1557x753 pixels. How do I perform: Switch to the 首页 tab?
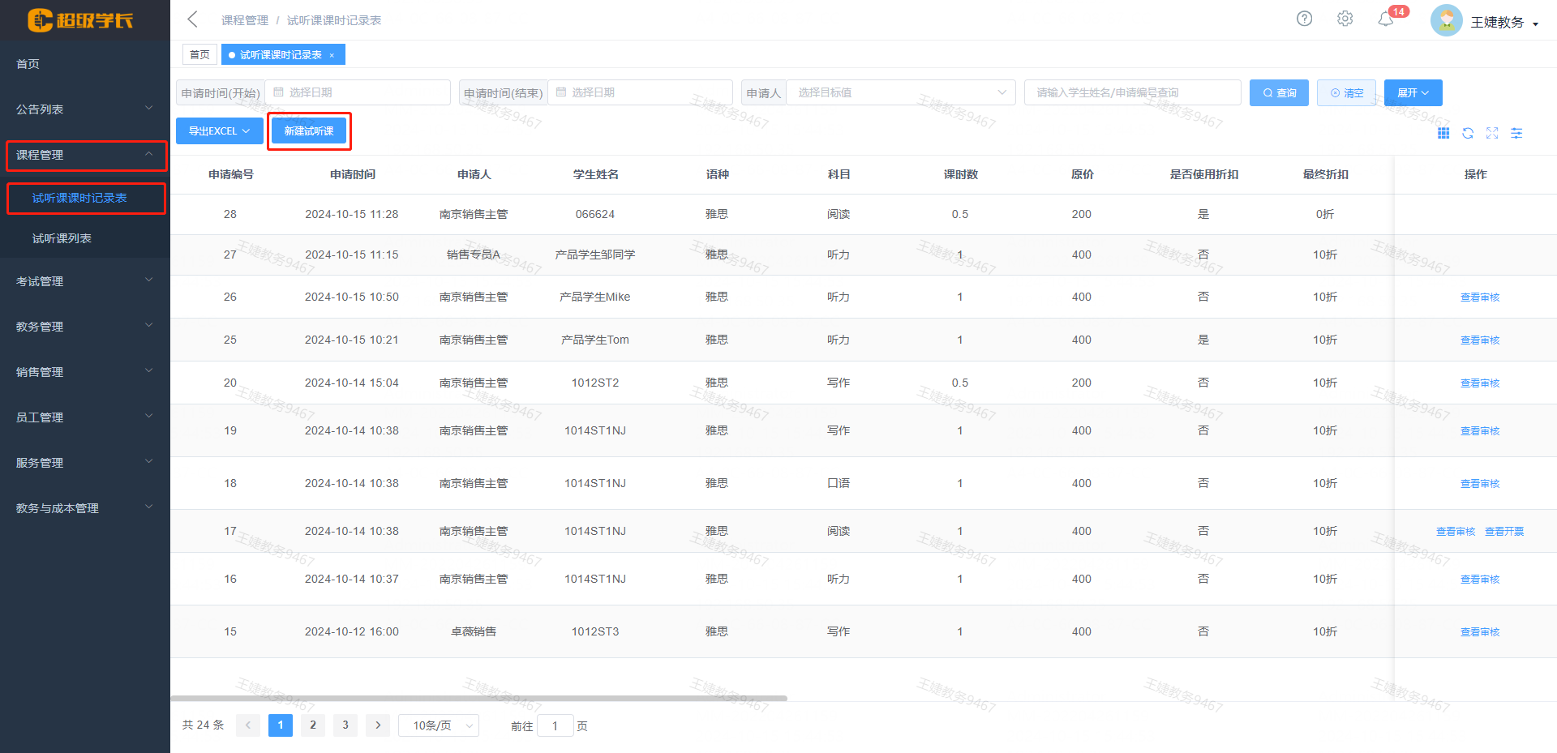click(x=199, y=55)
